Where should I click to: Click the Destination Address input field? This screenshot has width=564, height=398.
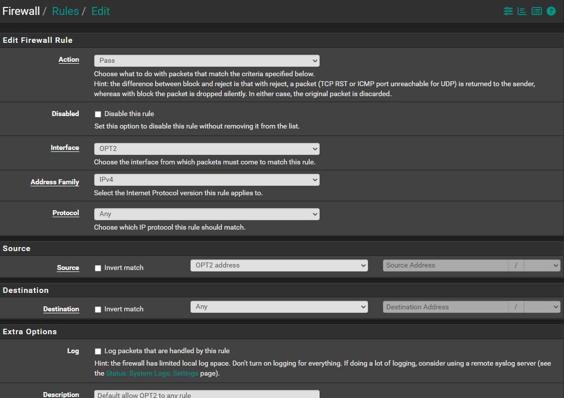445,307
